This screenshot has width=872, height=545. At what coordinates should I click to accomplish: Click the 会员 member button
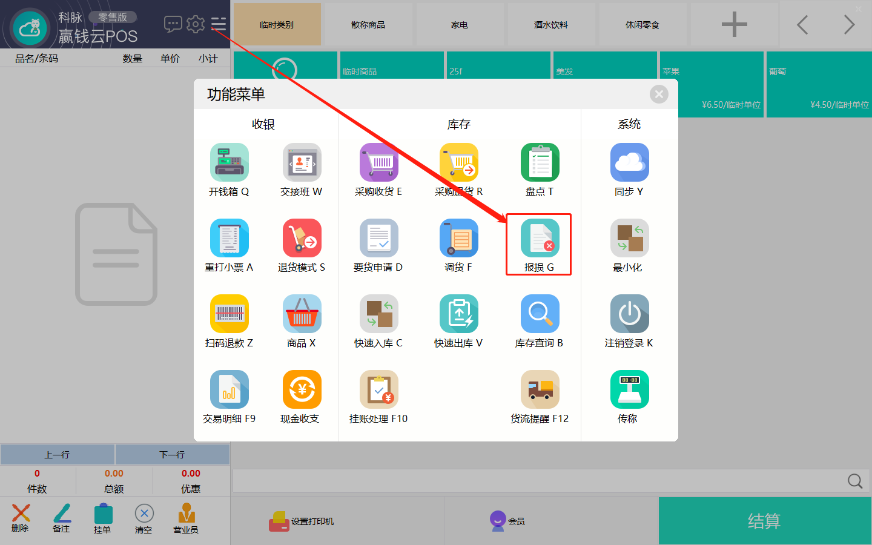click(507, 521)
